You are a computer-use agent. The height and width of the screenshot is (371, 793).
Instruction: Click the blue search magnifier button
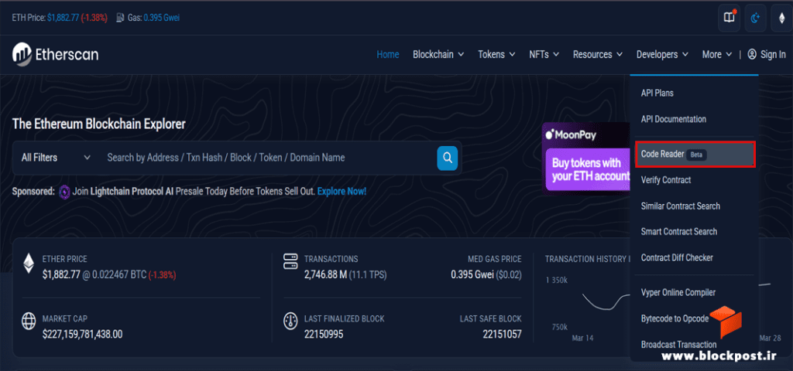click(447, 158)
